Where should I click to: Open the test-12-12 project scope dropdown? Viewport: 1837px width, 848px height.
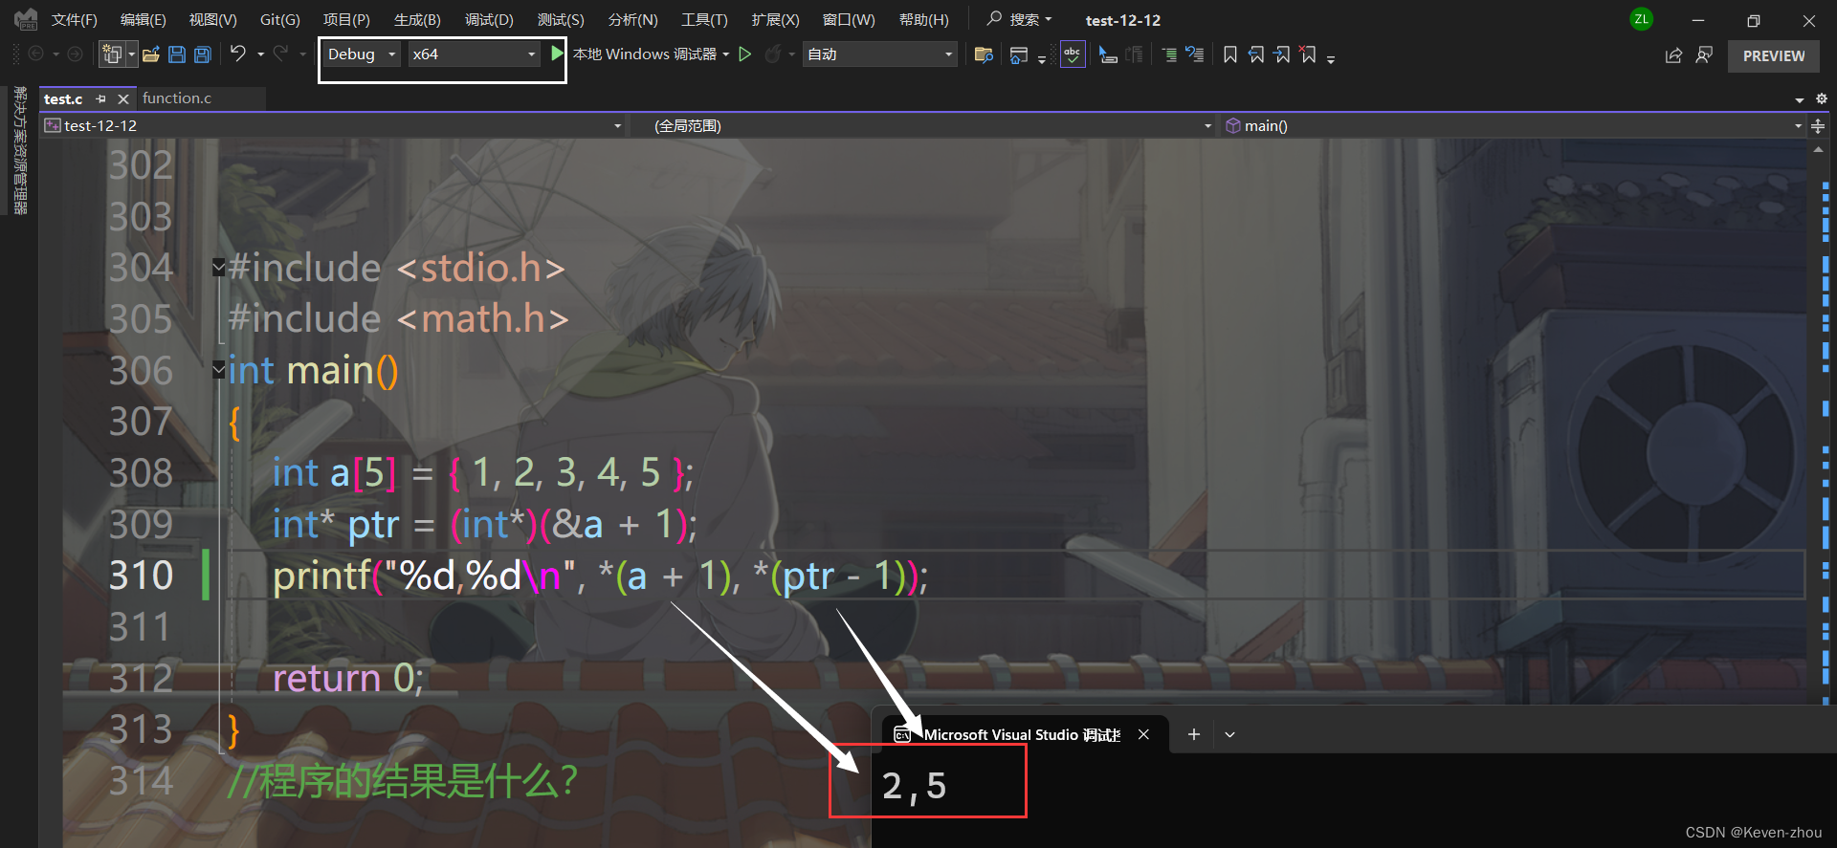point(333,125)
